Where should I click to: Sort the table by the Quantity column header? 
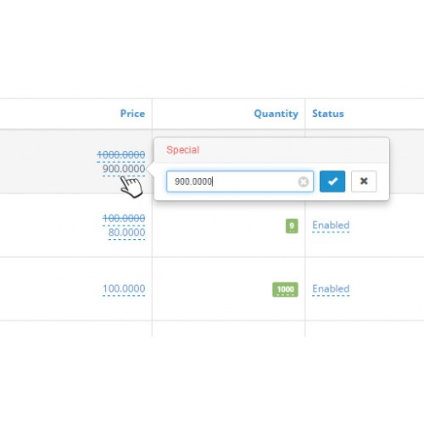click(276, 114)
